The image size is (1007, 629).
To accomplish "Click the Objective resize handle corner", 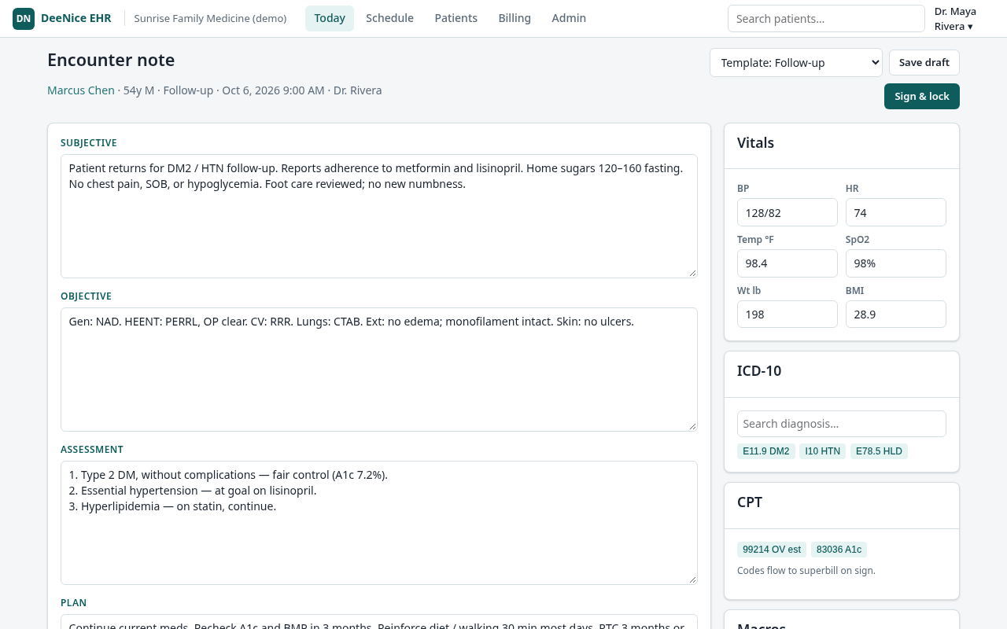I will (692, 426).
